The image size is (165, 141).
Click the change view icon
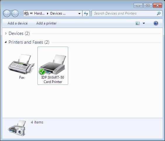(x=137, y=23)
